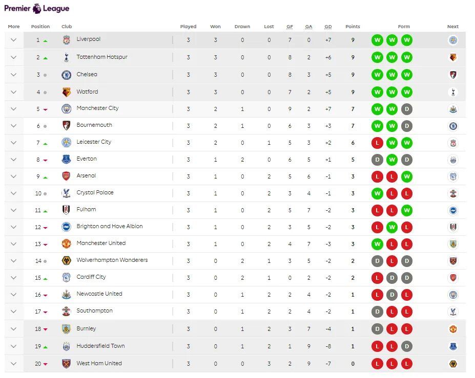Expand the West Ham United row
This screenshot has height=378, width=475.
(x=14, y=364)
